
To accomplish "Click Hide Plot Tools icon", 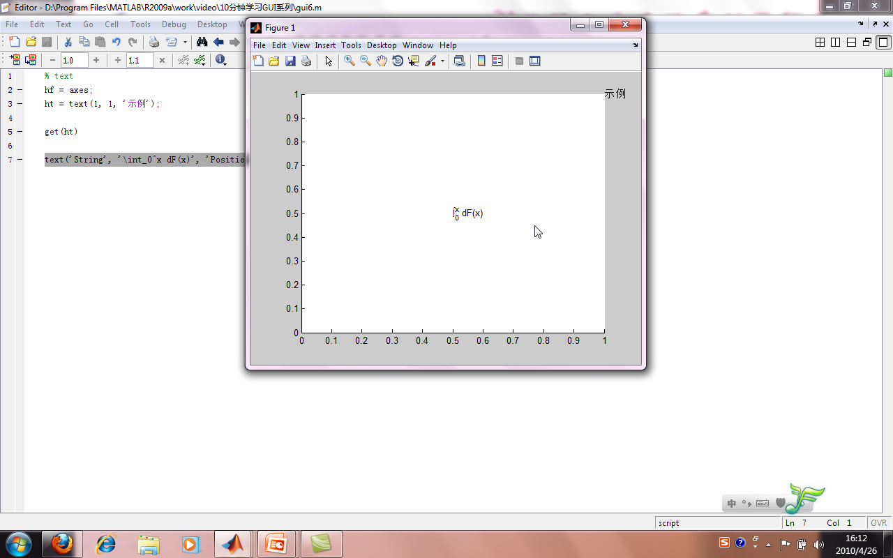I will [x=519, y=61].
